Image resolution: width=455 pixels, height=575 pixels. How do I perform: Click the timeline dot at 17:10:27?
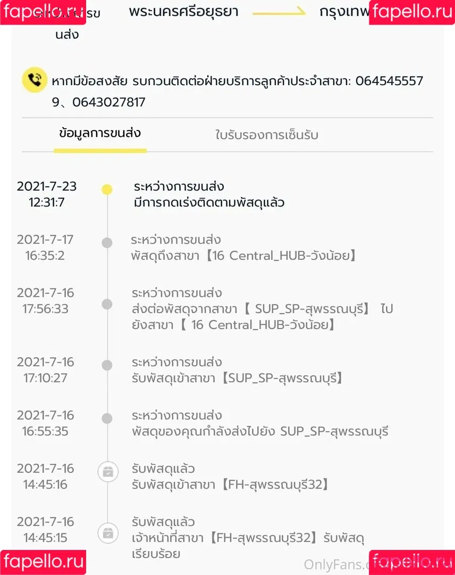click(x=107, y=365)
